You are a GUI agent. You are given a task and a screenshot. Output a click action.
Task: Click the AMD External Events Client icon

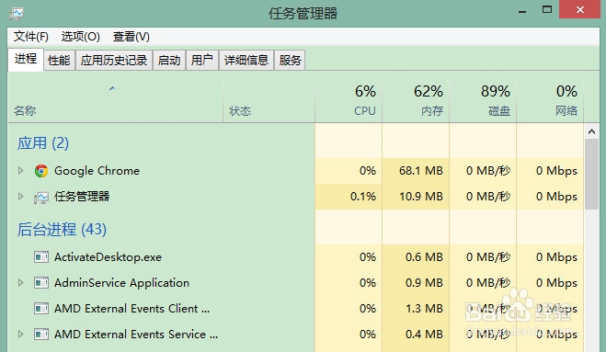click(x=41, y=308)
